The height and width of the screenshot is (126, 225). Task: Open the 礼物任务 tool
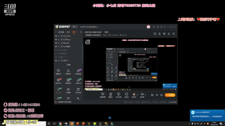coord(78,90)
